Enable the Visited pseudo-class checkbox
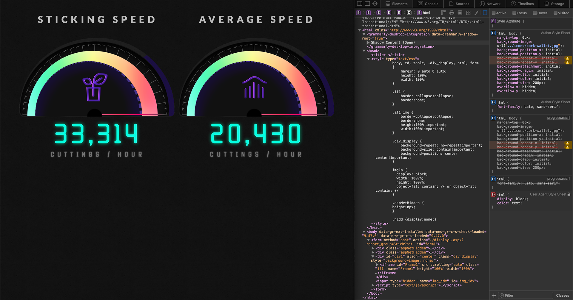 [x=555, y=13]
